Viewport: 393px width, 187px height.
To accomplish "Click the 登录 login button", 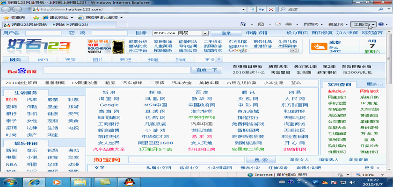I will click(226, 33).
